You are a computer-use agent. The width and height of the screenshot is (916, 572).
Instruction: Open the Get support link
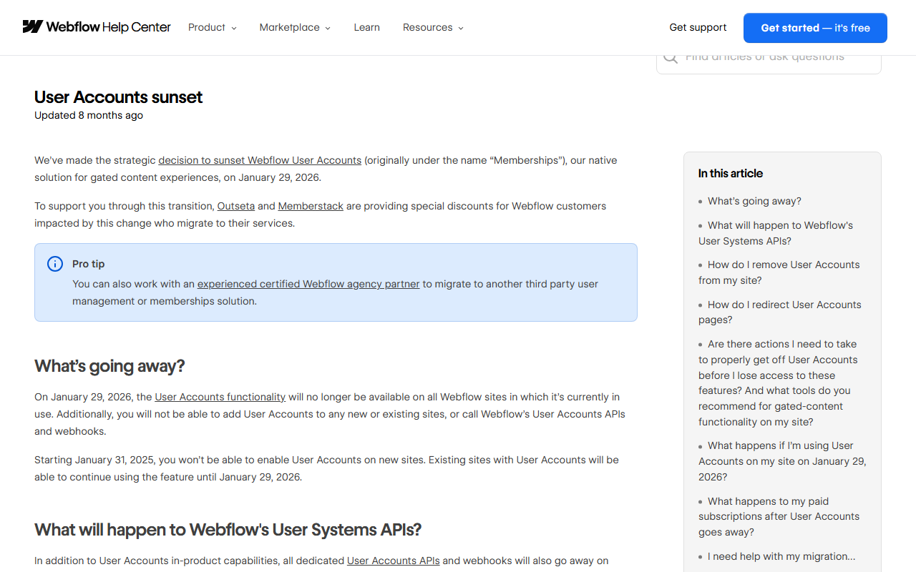[x=698, y=27]
